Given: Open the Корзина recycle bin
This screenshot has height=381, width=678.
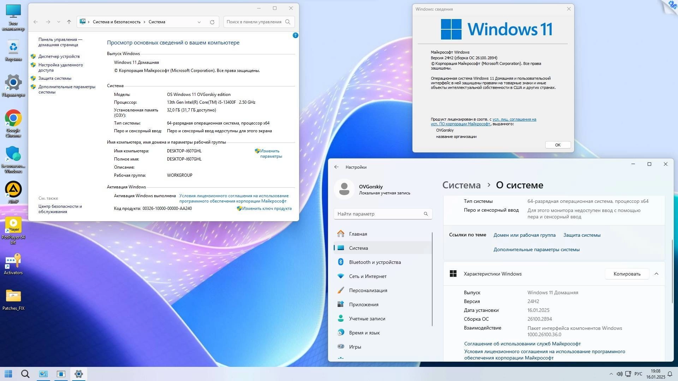Looking at the screenshot, I should tap(13, 49).
